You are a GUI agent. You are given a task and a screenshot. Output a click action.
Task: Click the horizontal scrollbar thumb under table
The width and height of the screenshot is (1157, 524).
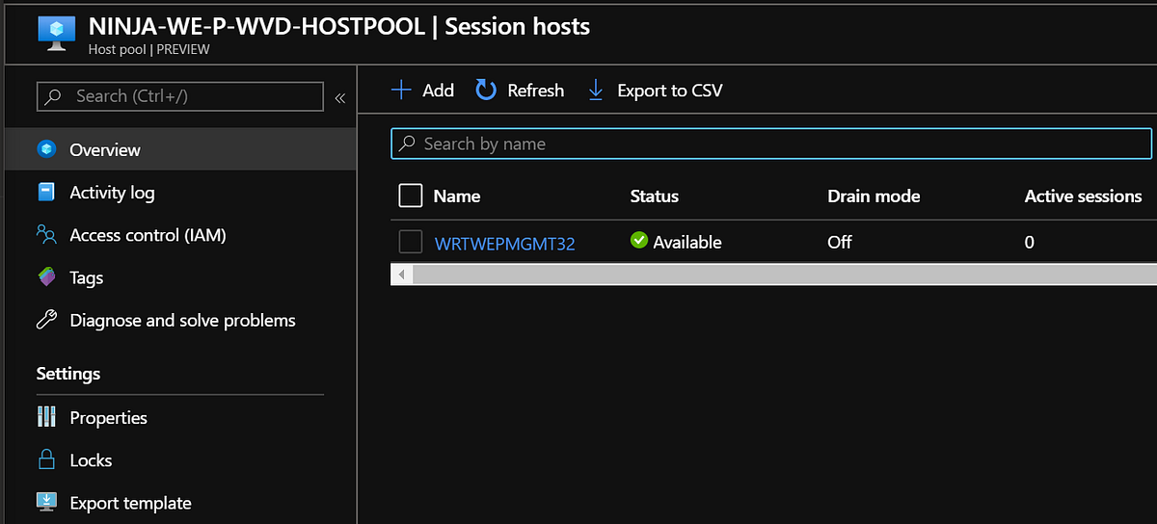(786, 275)
